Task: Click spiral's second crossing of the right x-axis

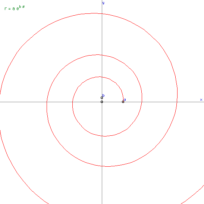Action: click(142, 102)
